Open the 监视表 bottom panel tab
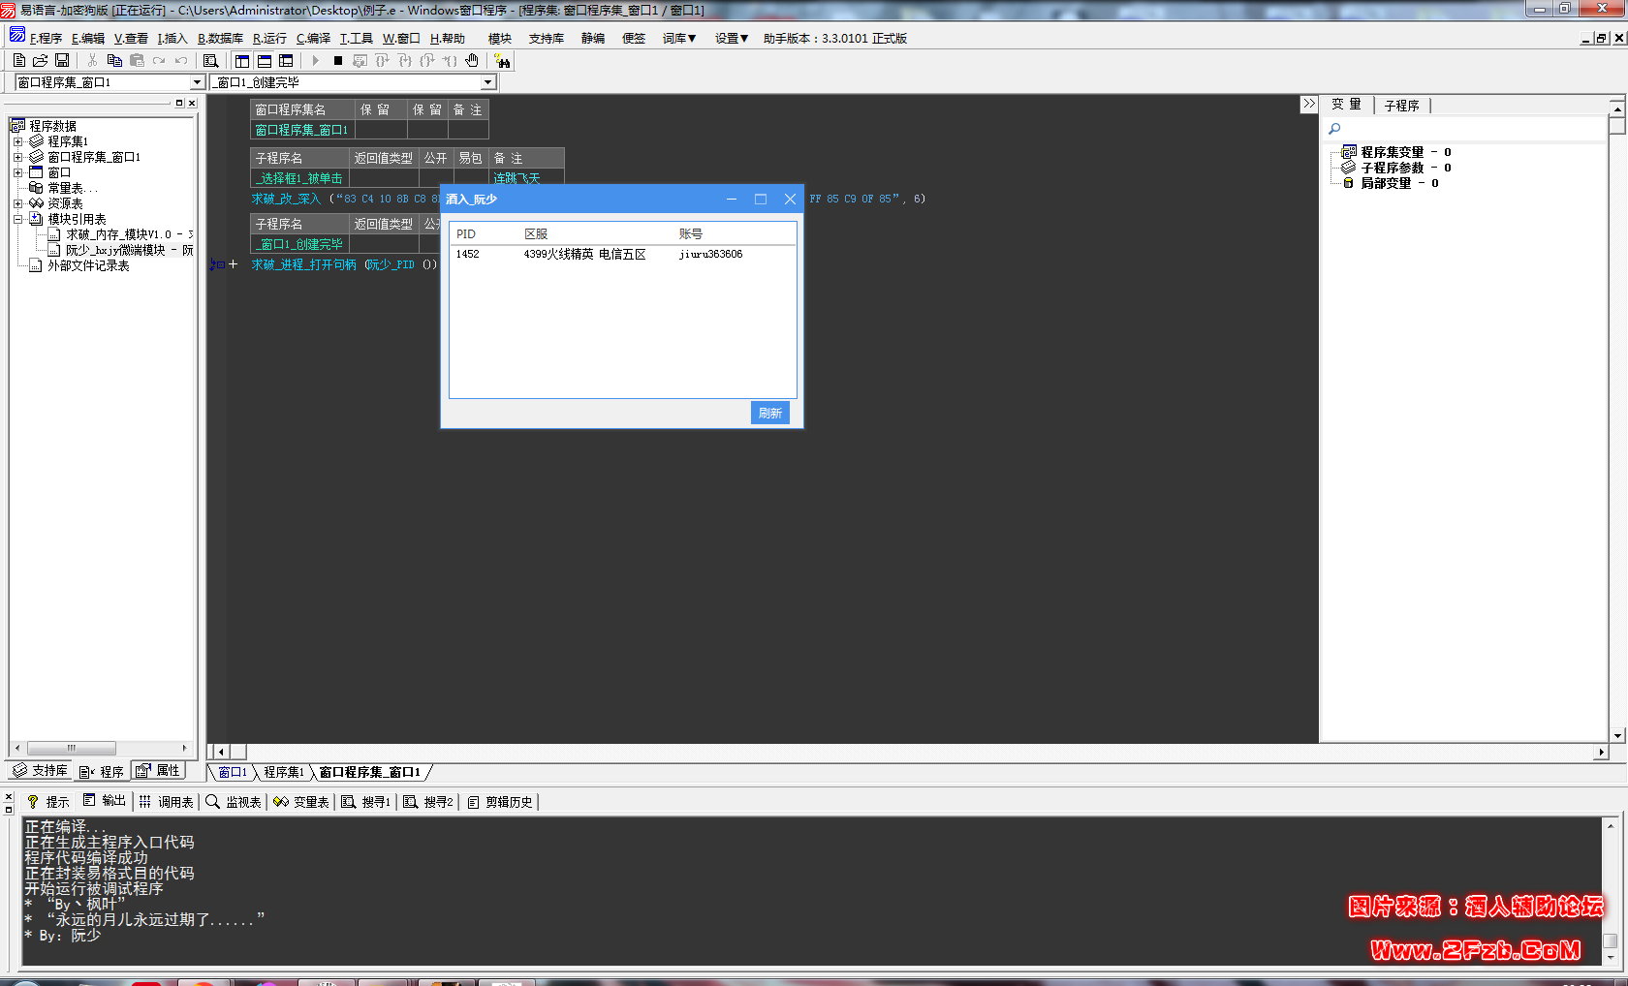This screenshot has width=1628, height=986. pos(234,802)
